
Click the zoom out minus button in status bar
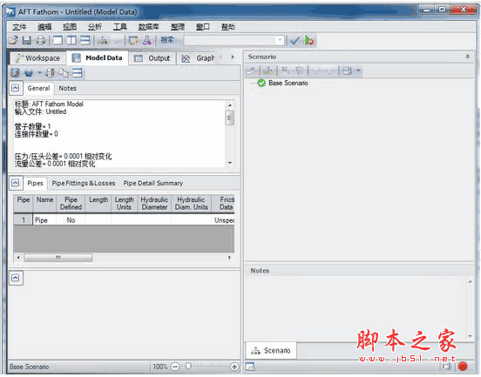click(175, 367)
